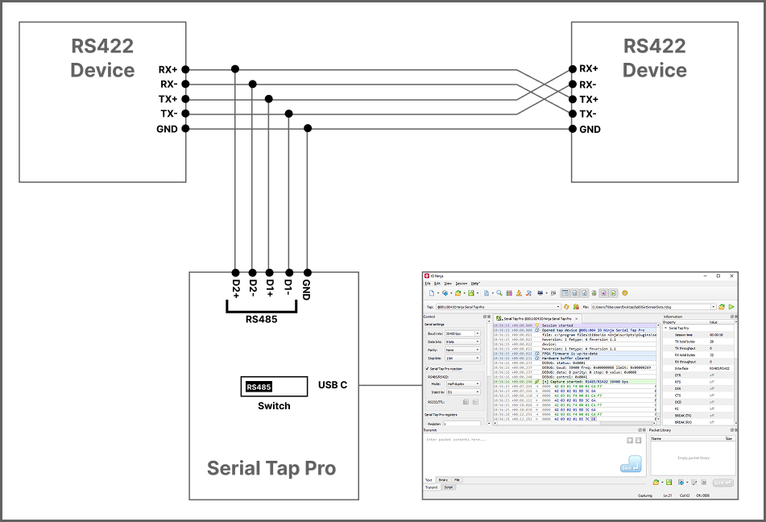Open the File menu
The height and width of the screenshot is (522, 766).
click(428, 284)
